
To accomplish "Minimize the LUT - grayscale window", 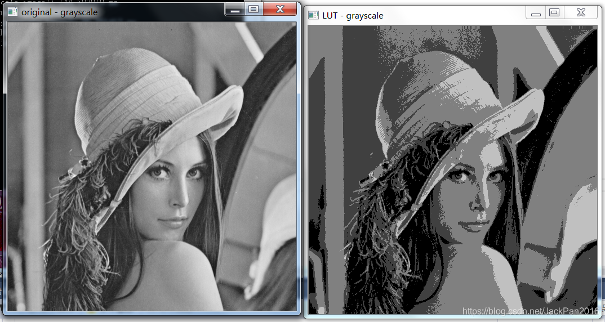I will click(536, 13).
